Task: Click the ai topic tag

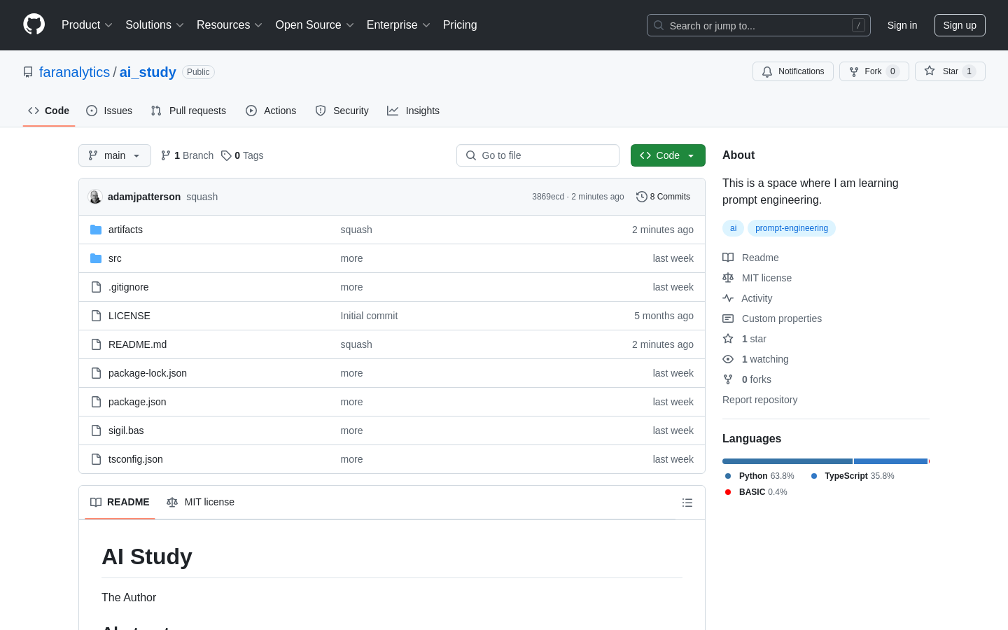Action: point(733,228)
